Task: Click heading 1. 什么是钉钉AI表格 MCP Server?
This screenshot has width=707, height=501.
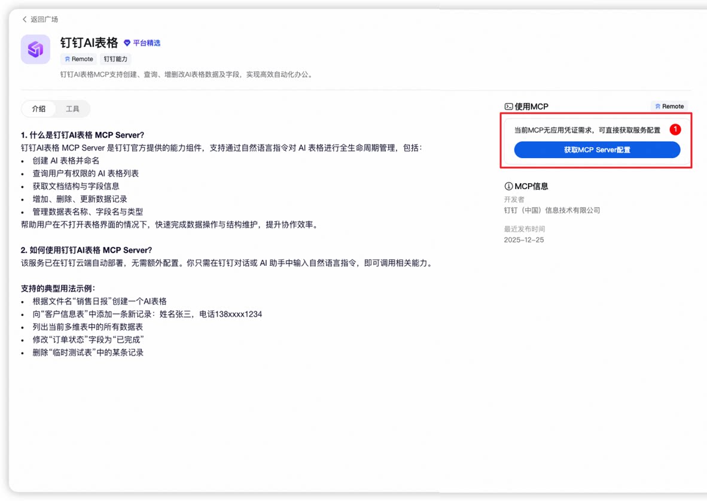Action: (83, 135)
